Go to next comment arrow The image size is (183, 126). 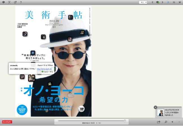(x=162, y=2)
